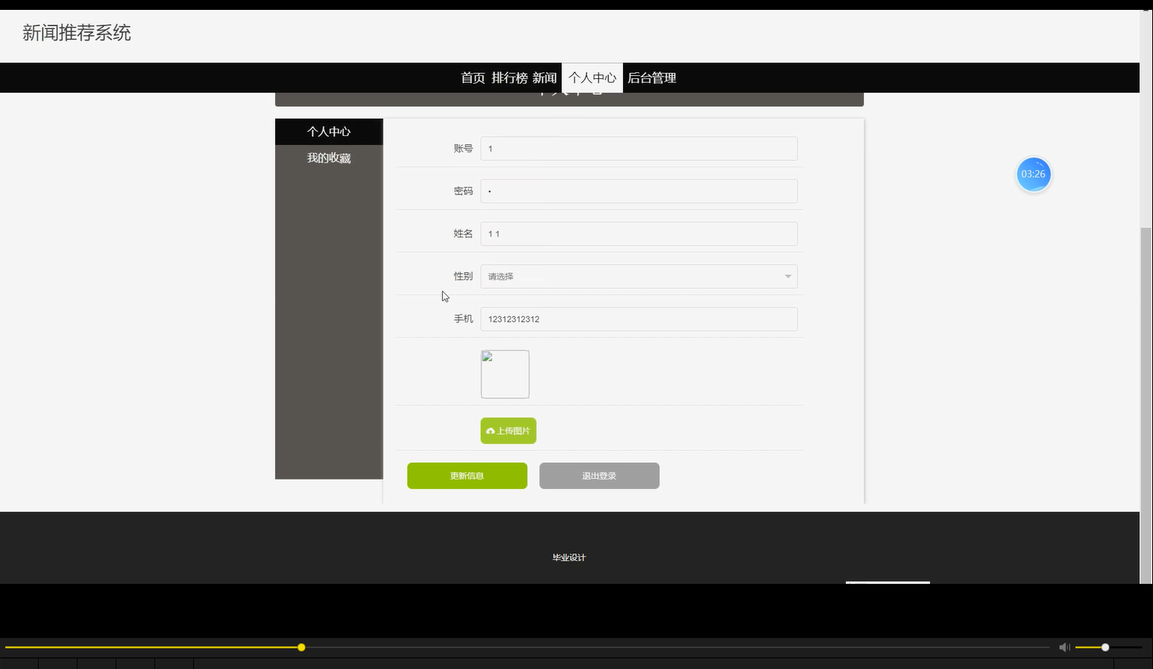Screen dimensions: 1153x669
Task: Select the 个人中心 navigation tab
Action: [592, 78]
